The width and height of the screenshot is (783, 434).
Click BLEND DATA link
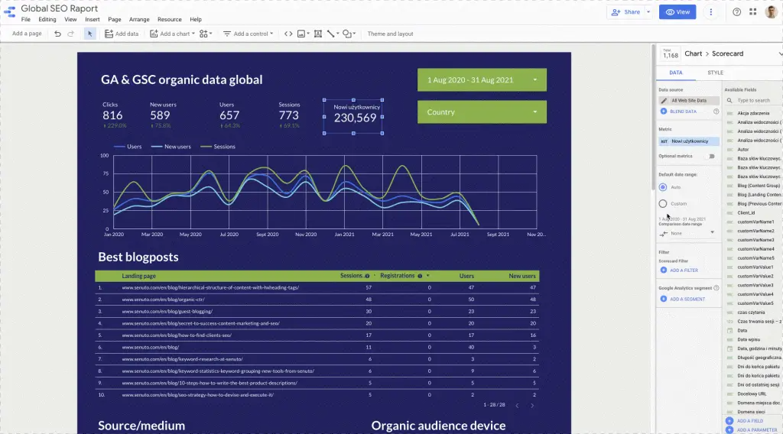[678, 112]
